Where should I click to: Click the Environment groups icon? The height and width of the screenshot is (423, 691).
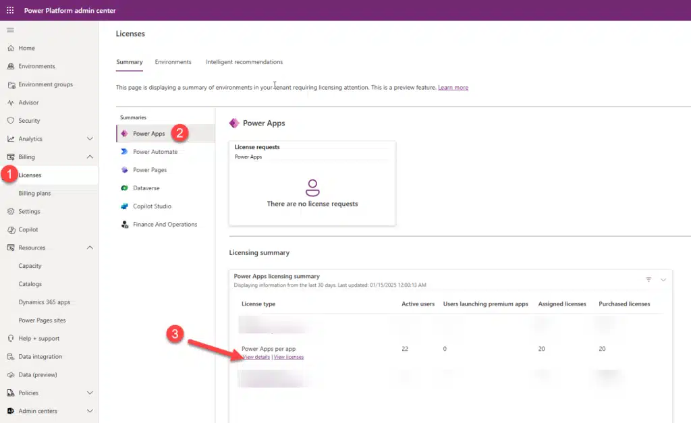(x=11, y=84)
